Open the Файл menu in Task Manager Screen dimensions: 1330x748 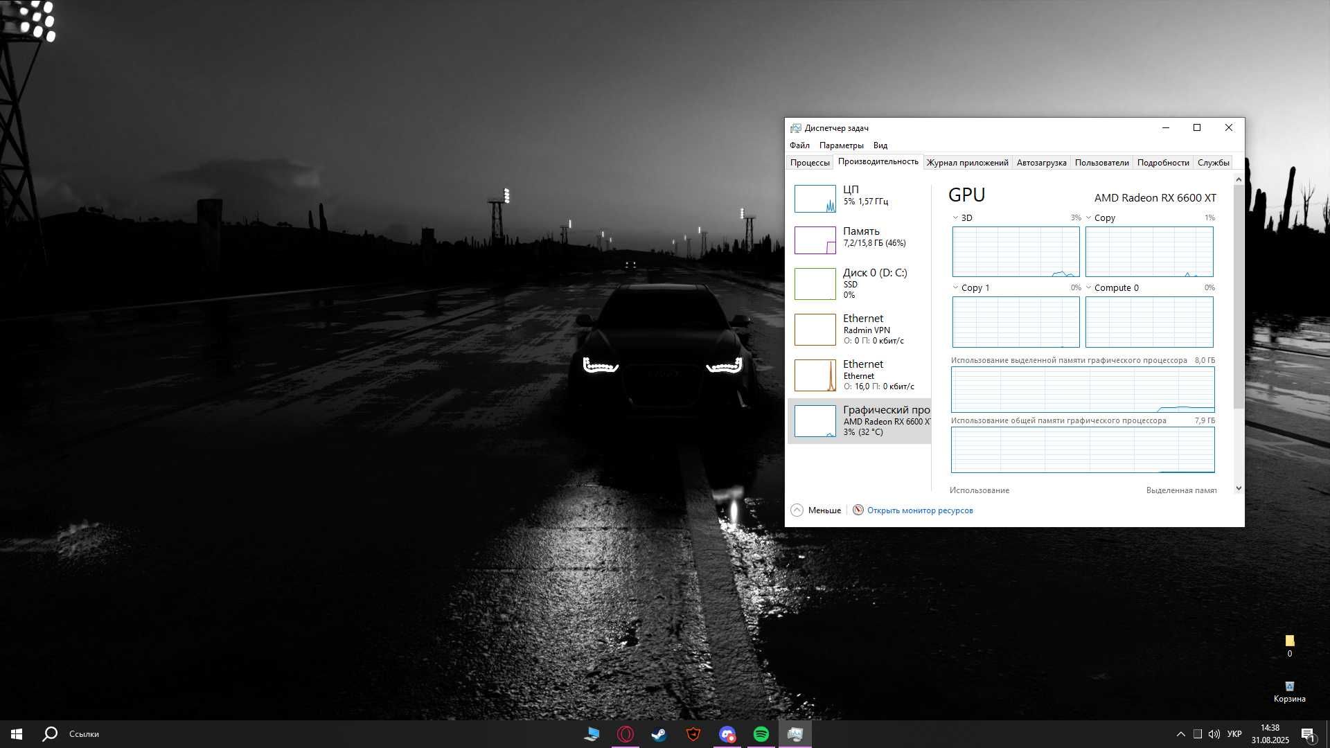pyautogui.click(x=799, y=145)
